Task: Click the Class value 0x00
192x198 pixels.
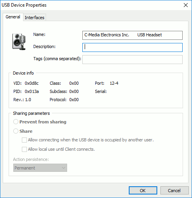Action: click(74, 83)
